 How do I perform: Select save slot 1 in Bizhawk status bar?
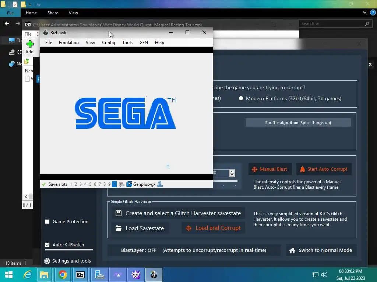click(71, 184)
